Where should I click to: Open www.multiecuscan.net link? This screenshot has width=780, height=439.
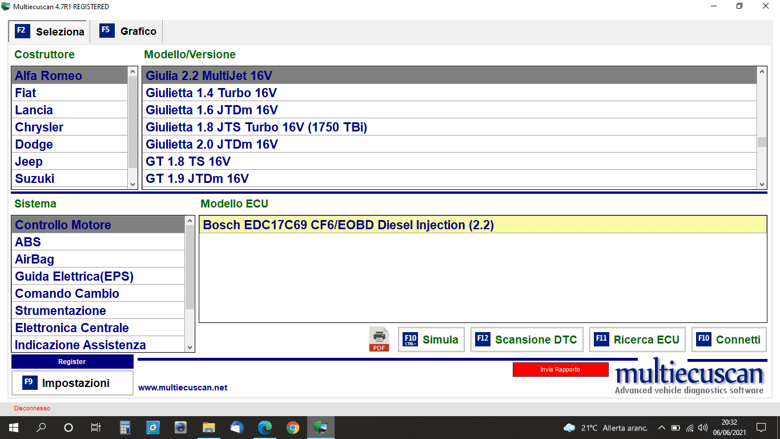[183, 388]
